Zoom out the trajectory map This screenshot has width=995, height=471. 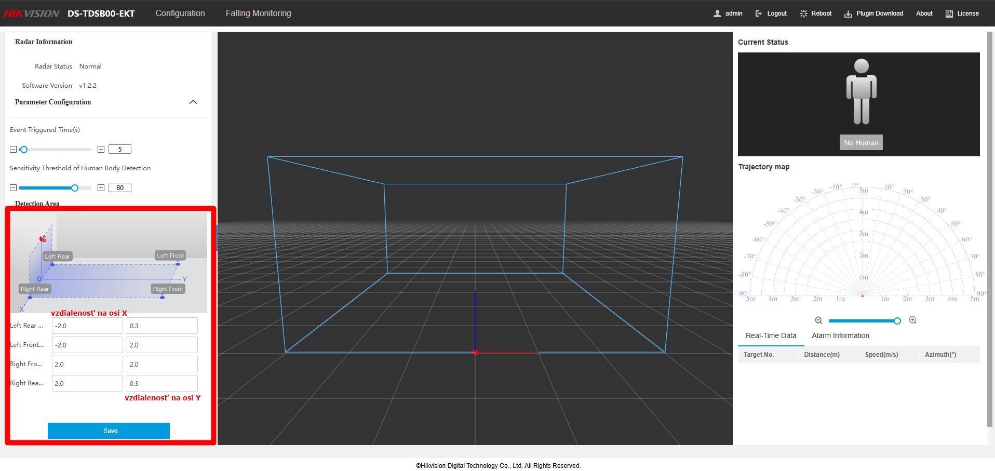pos(818,320)
